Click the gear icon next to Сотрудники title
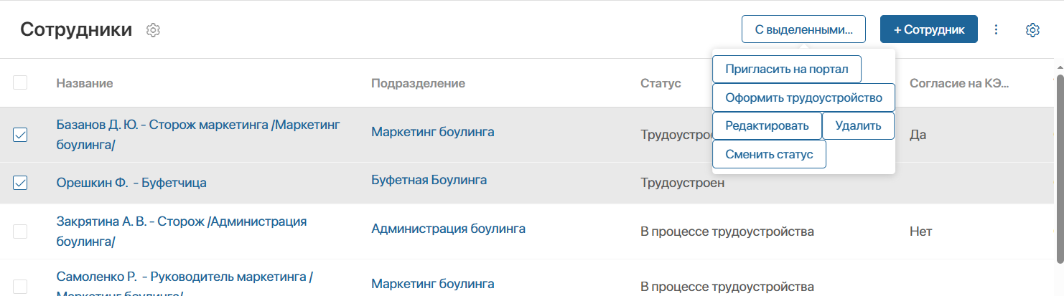Viewport: 1064px width, 296px height. pos(153,30)
